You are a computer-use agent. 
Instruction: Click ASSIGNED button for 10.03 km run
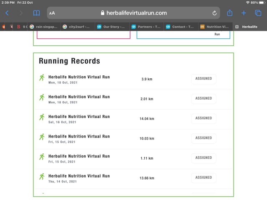204,138
